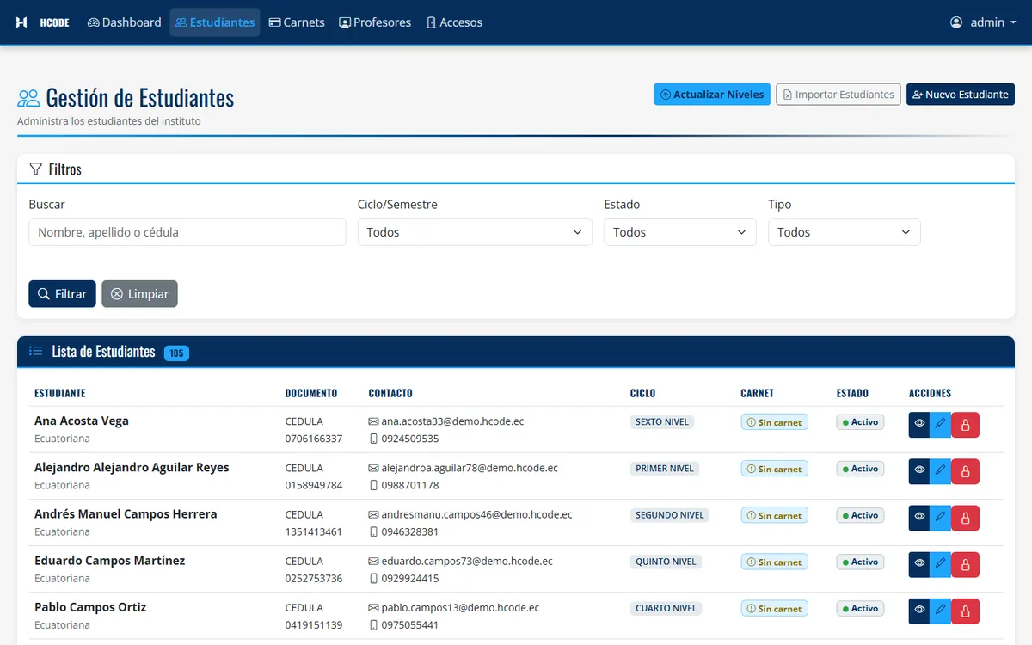Click the Limpiar filters button
The image size is (1032, 645).
click(139, 294)
